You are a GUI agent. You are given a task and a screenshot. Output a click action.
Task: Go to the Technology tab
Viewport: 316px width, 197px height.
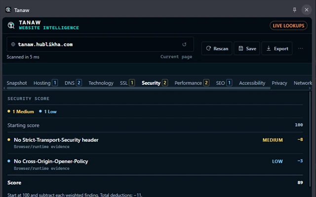[101, 83]
